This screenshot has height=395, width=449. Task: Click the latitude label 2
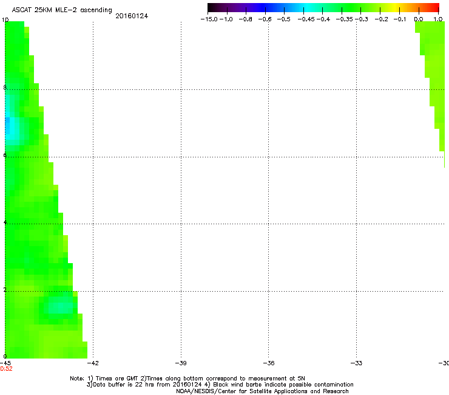[5, 289]
